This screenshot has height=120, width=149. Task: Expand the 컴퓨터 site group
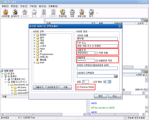(x=35, y=35)
